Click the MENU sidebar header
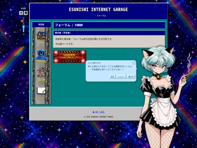The image size is (197, 148). point(41,24)
